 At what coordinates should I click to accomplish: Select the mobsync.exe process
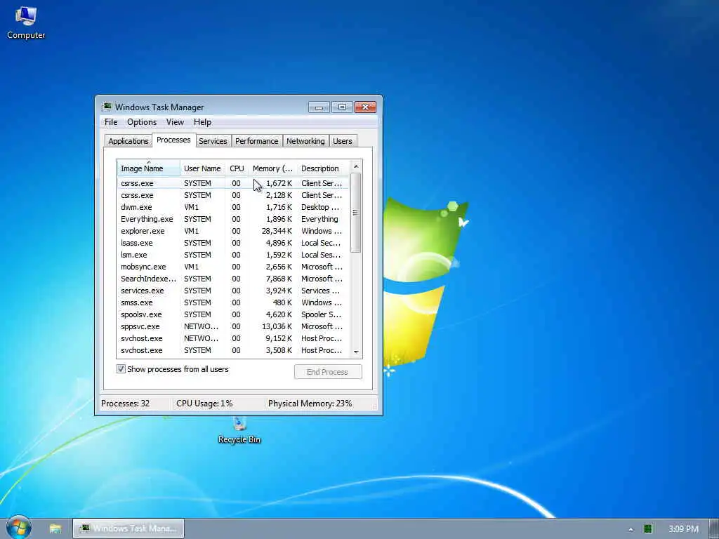point(233,266)
